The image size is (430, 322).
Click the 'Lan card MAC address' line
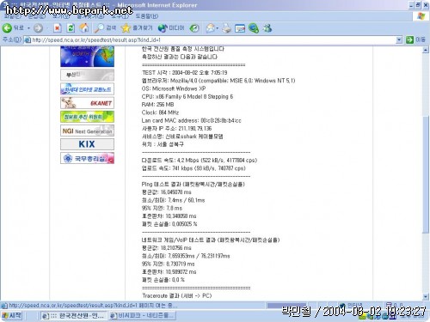tap(192, 120)
